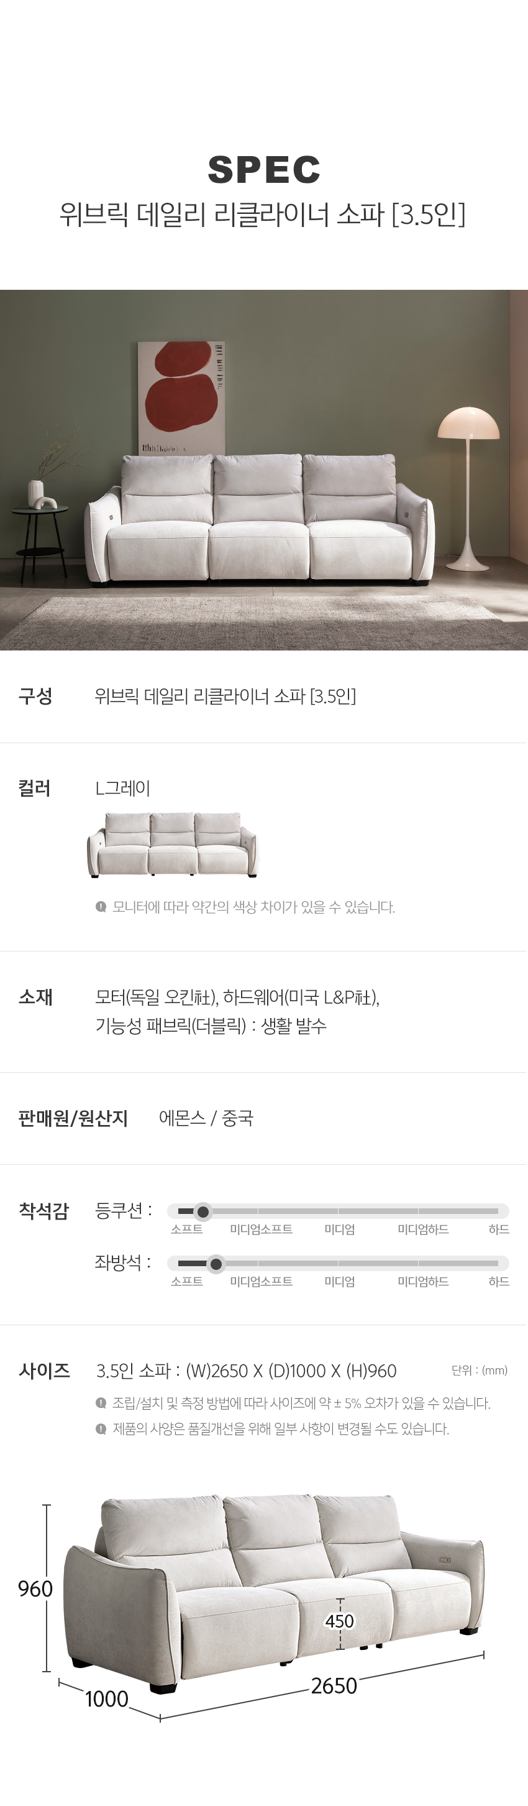Viewport: 528px width, 1806px height.
Task: Click the 좌방석 firmness slider handle
Action: 216,1264
